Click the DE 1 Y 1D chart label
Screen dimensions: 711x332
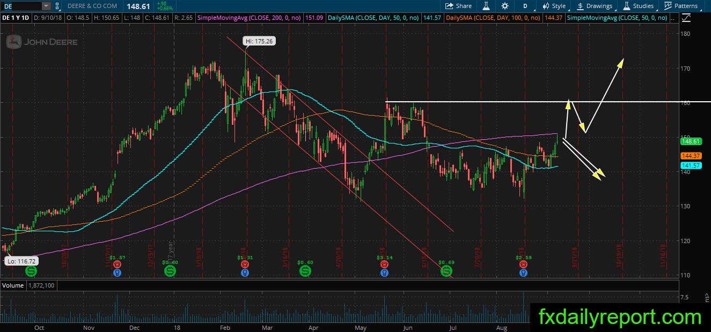point(17,18)
